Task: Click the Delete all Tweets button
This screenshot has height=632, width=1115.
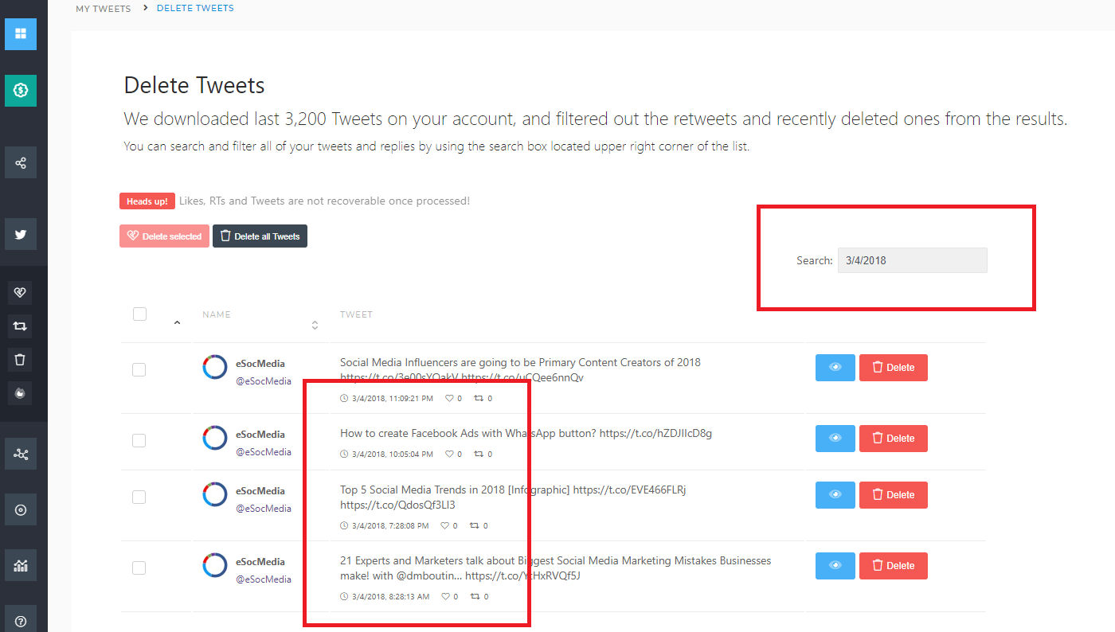Action: click(260, 236)
